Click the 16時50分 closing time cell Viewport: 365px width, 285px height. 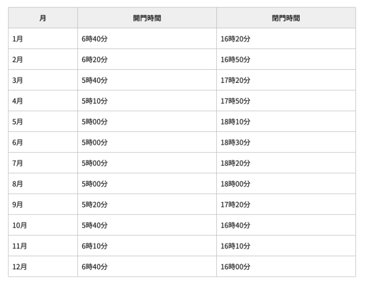[236, 59]
